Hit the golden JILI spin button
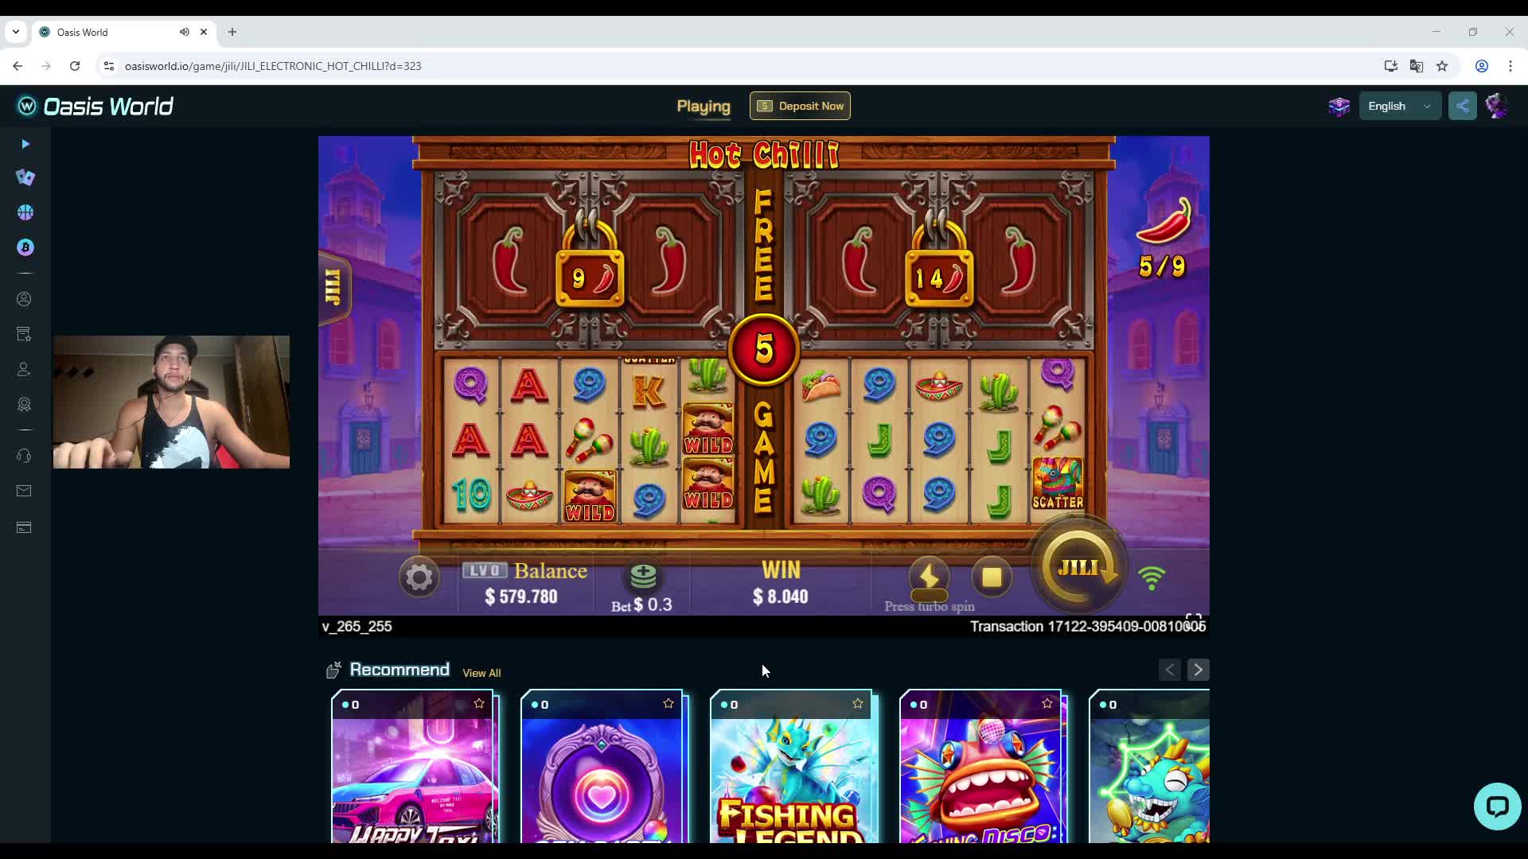Viewport: 1528px width, 859px height. [1078, 568]
